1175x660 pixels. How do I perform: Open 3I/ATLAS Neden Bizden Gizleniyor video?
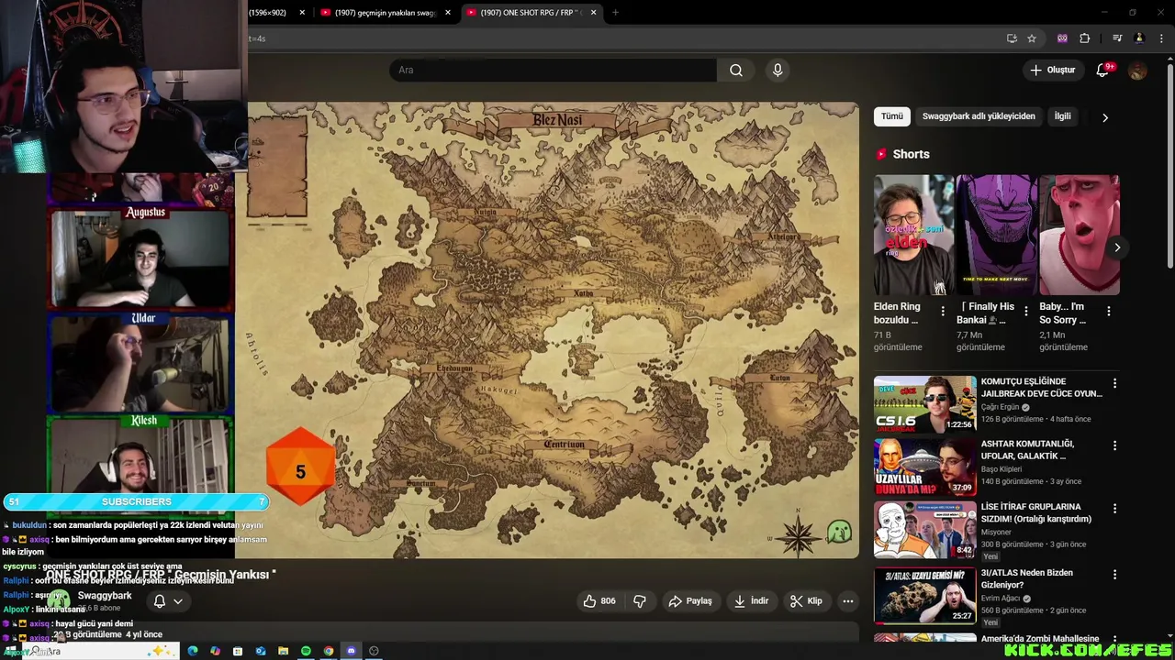1026,578
